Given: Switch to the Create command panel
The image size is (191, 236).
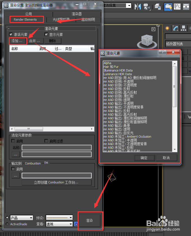Looking at the screenshot, I should tap(167, 28).
